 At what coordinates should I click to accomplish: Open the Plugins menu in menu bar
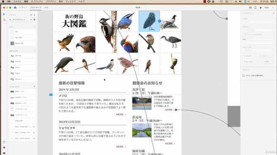point(51,1)
